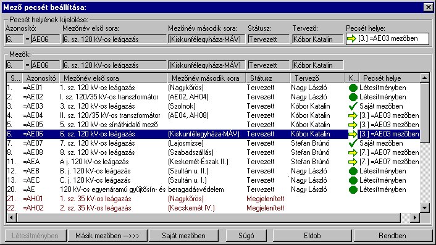The image size is (436, 245).
Task: Click the yellow arrow icon in row =AE08
Action: tap(353, 152)
